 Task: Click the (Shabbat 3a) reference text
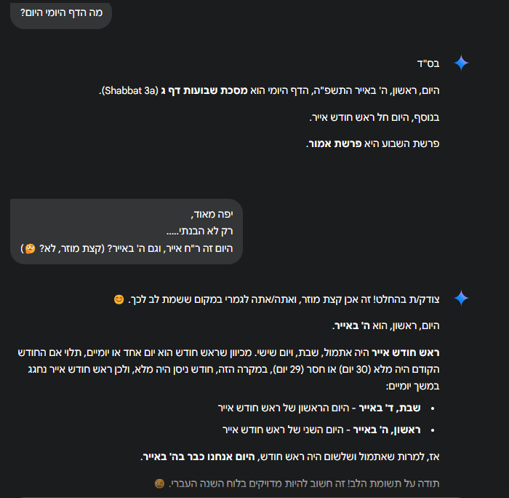132,90
